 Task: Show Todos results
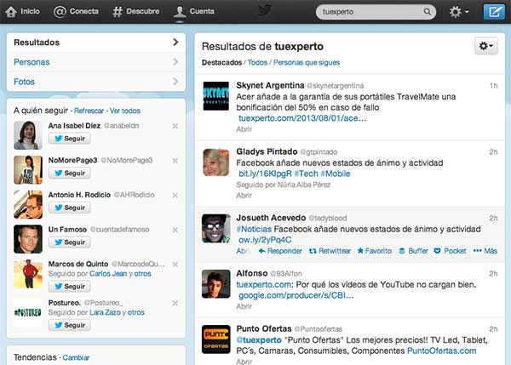[257, 62]
